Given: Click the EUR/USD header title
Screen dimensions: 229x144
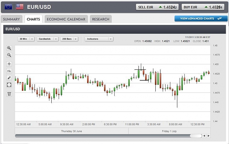Looking at the screenshot, I should pyautogui.click(x=39, y=7).
